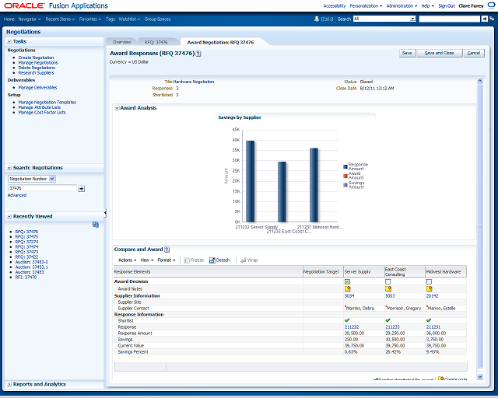
Task: Open Auction: 37453-2 in Recently Viewed
Action: 31,262
